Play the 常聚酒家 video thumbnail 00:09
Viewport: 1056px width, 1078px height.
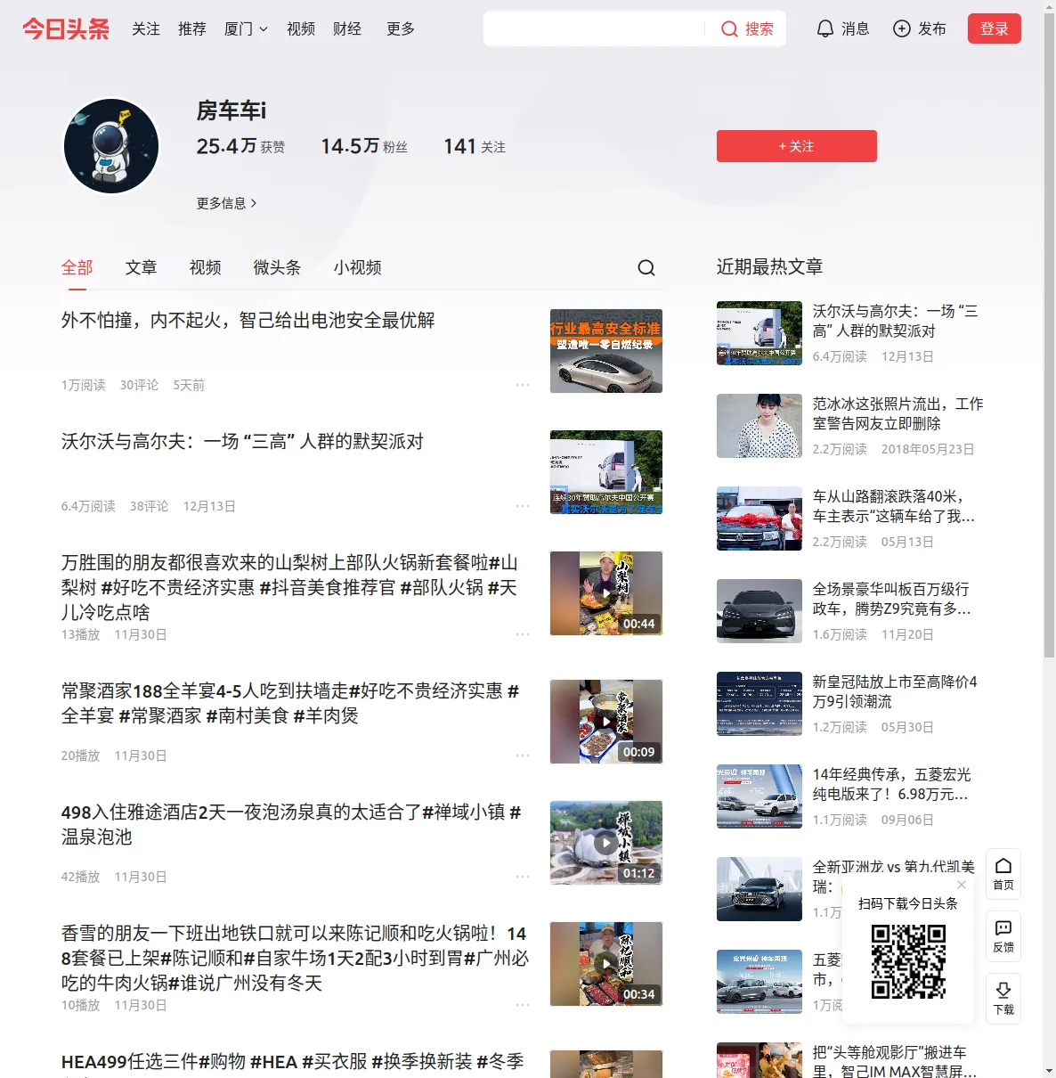[x=606, y=722]
